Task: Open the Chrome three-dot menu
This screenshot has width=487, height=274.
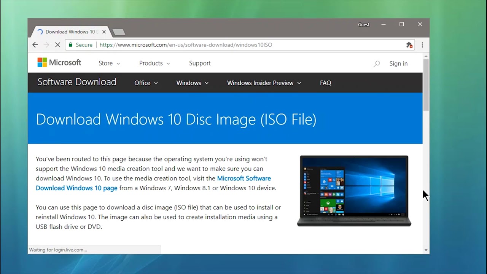Action: (422, 45)
